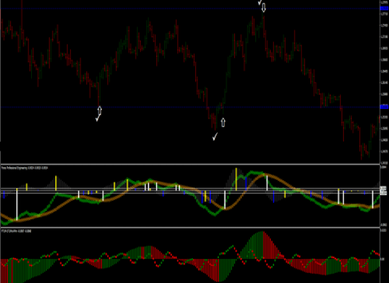Click the first white up arrow signal

[x=100, y=110]
